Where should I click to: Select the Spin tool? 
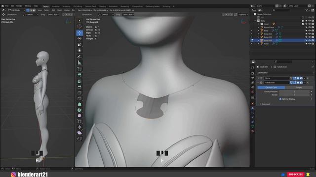point(79,110)
